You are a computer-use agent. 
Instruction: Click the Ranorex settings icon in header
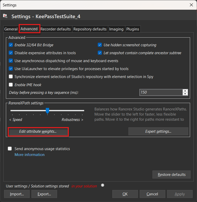click(5, 16)
